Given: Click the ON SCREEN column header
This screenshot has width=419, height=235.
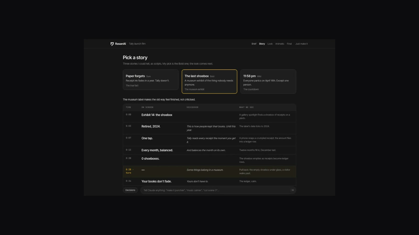Looking at the screenshot, I should (x=147, y=107).
